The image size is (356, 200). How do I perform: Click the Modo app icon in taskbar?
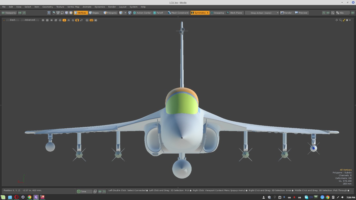click(x=36, y=197)
